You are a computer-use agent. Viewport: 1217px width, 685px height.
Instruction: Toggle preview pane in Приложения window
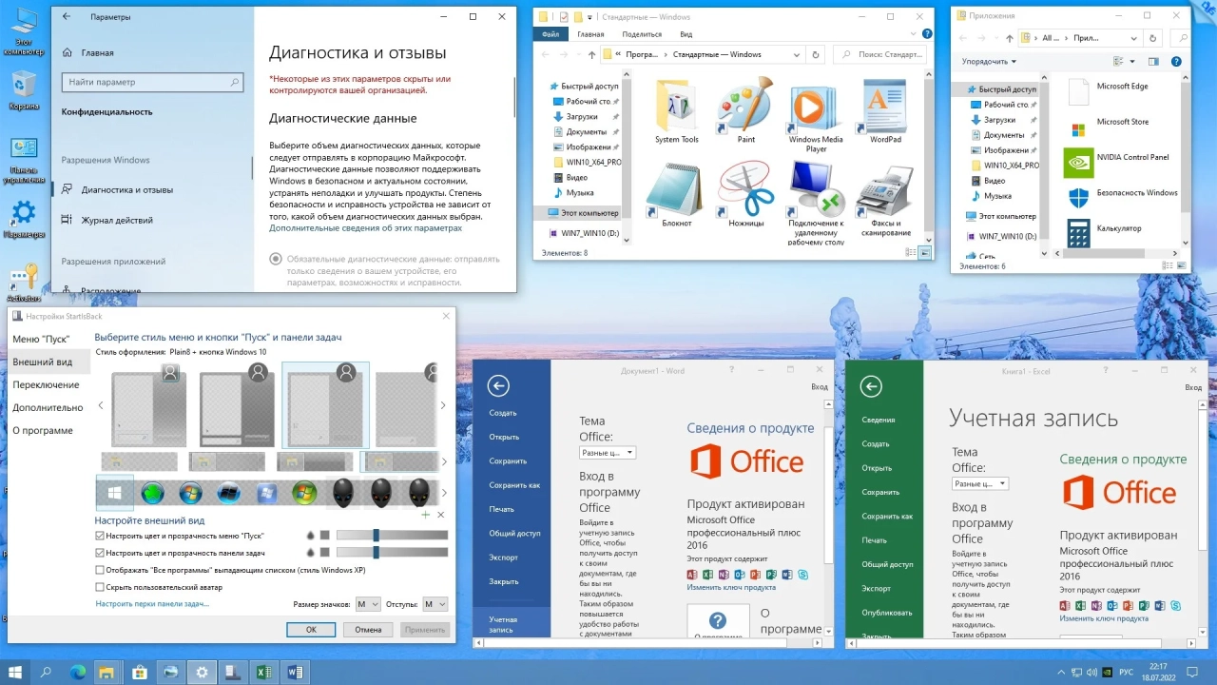coord(1154,62)
